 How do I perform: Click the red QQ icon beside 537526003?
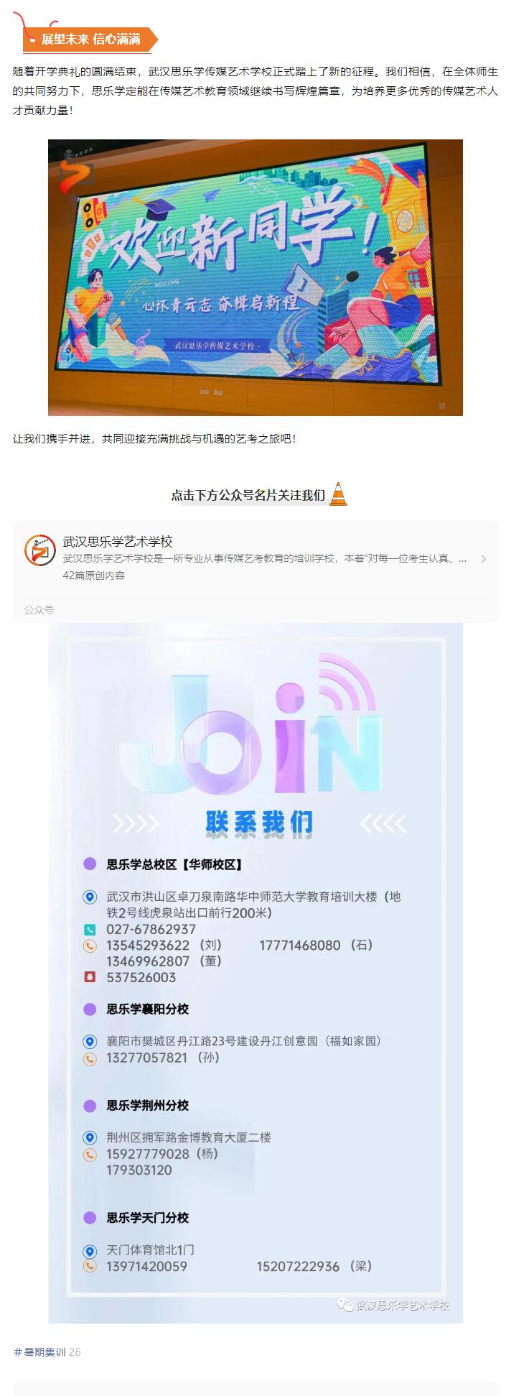pos(90,977)
